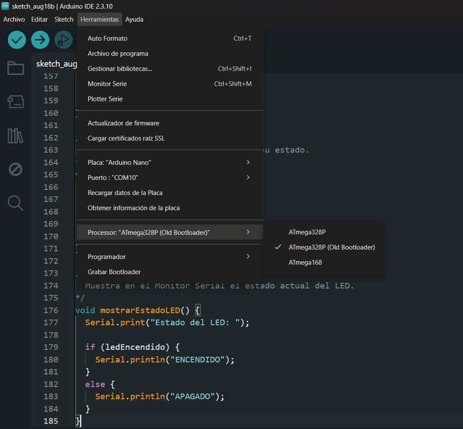Open the Library Manager books icon
Image resolution: width=463 pixels, height=429 pixels.
point(16,136)
